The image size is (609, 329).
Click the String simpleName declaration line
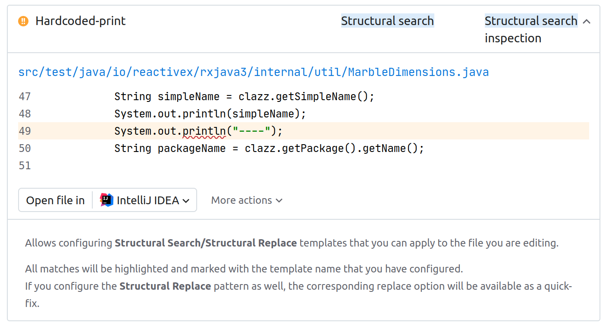point(244,97)
